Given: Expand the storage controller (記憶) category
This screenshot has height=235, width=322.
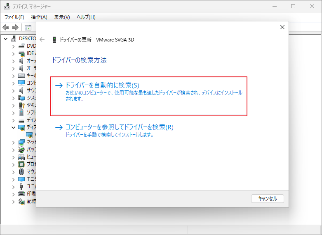Looking at the screenshot, I should tap(13, 202).
